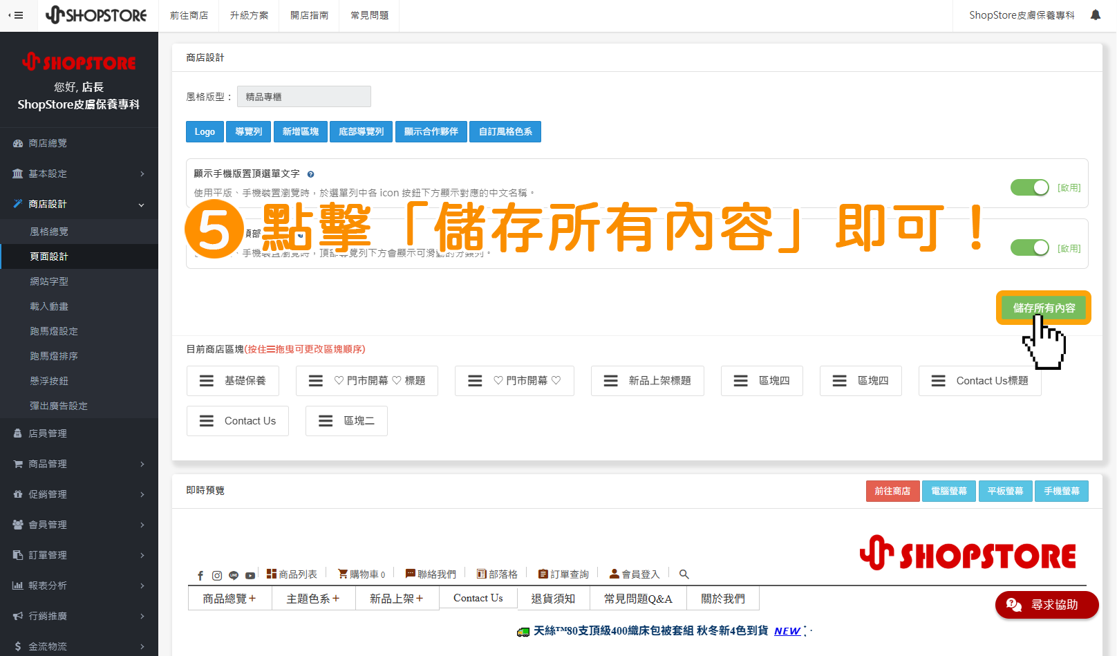Switch preview to 電腦螢幕
This screenshot has width=1117, height=656.
(949, 491)
